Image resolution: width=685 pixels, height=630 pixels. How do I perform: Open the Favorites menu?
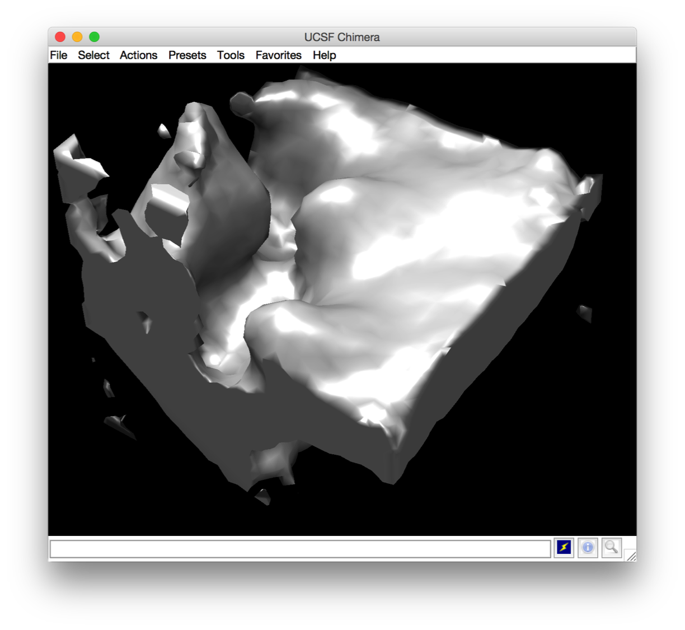pos(278,55)
